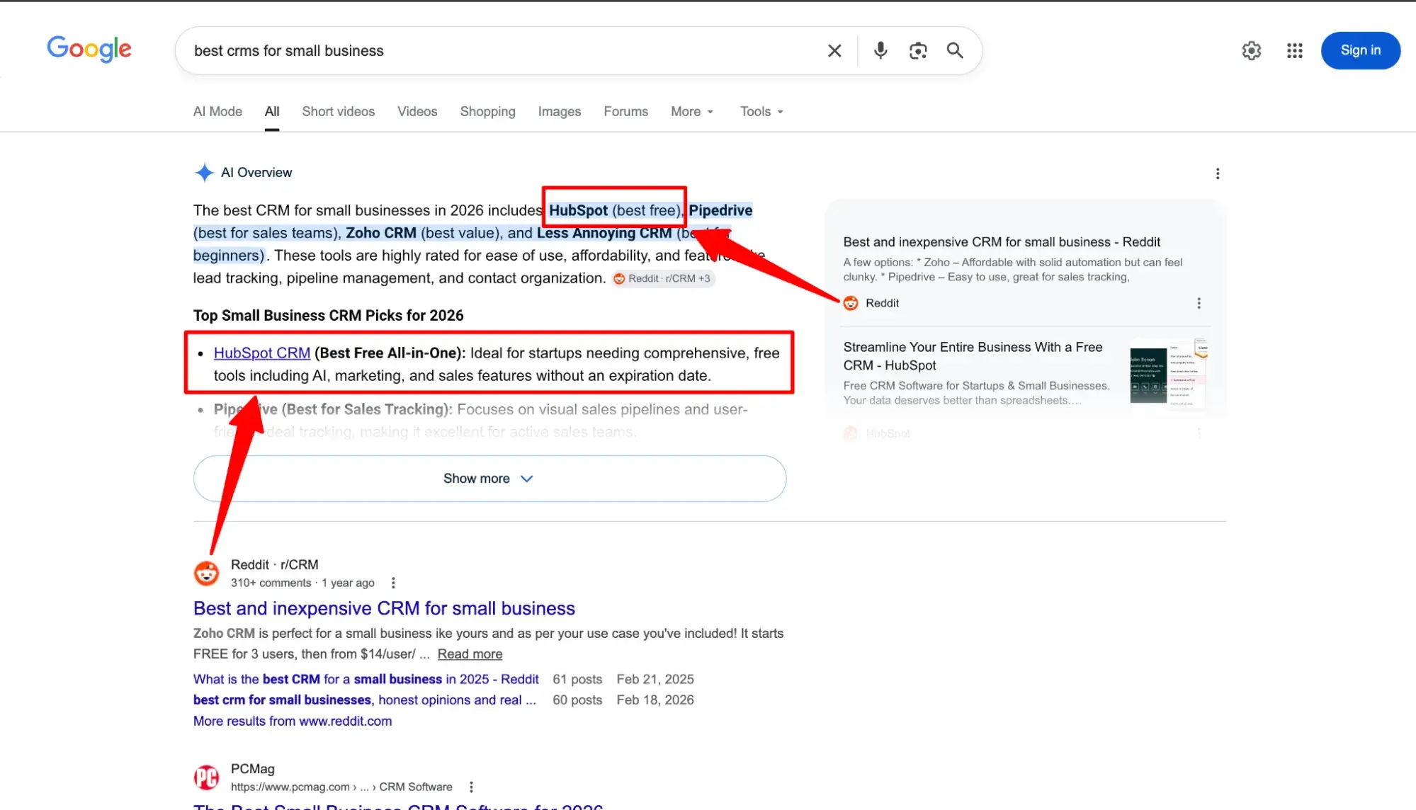Submit search with magnifying glass icon

(955, 50)
